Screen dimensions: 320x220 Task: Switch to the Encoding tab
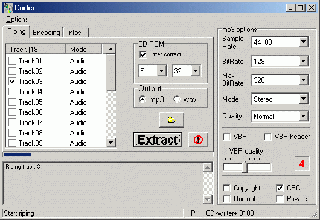pos(46,33)
